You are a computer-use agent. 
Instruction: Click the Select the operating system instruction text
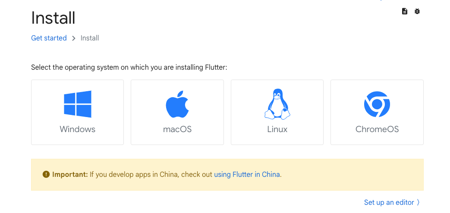(x=129, y=68)
